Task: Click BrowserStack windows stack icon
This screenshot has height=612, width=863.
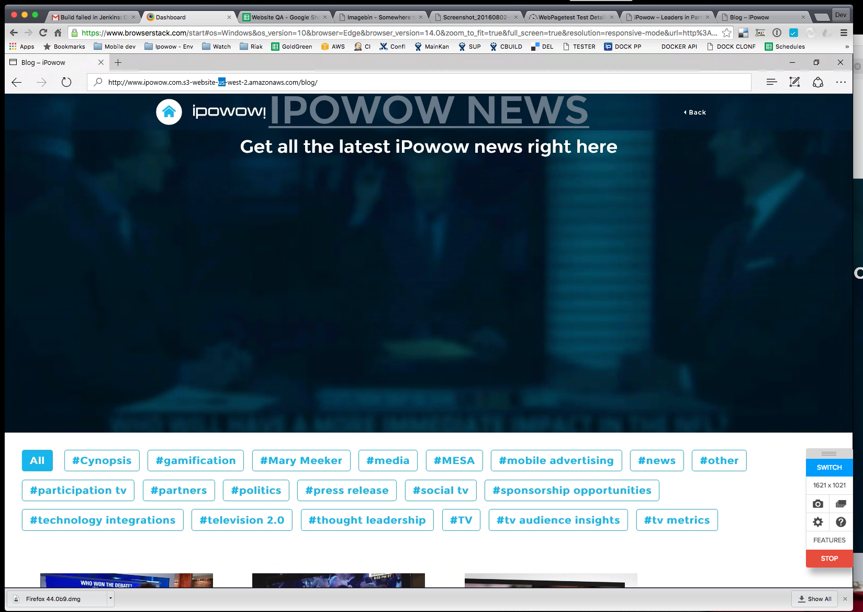Action: [x=841, y=504]
